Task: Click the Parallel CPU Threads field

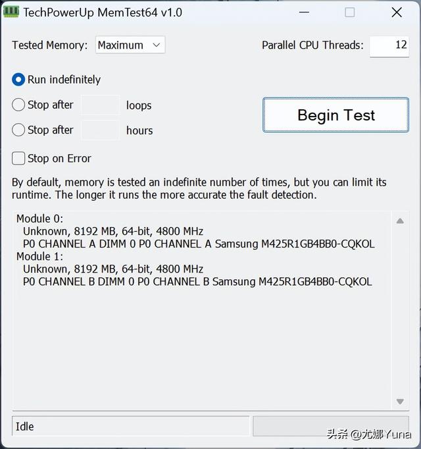Action: click(x=389, y=45)
